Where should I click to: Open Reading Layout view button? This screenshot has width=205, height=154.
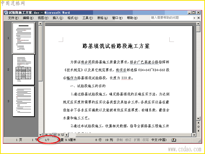63,135
